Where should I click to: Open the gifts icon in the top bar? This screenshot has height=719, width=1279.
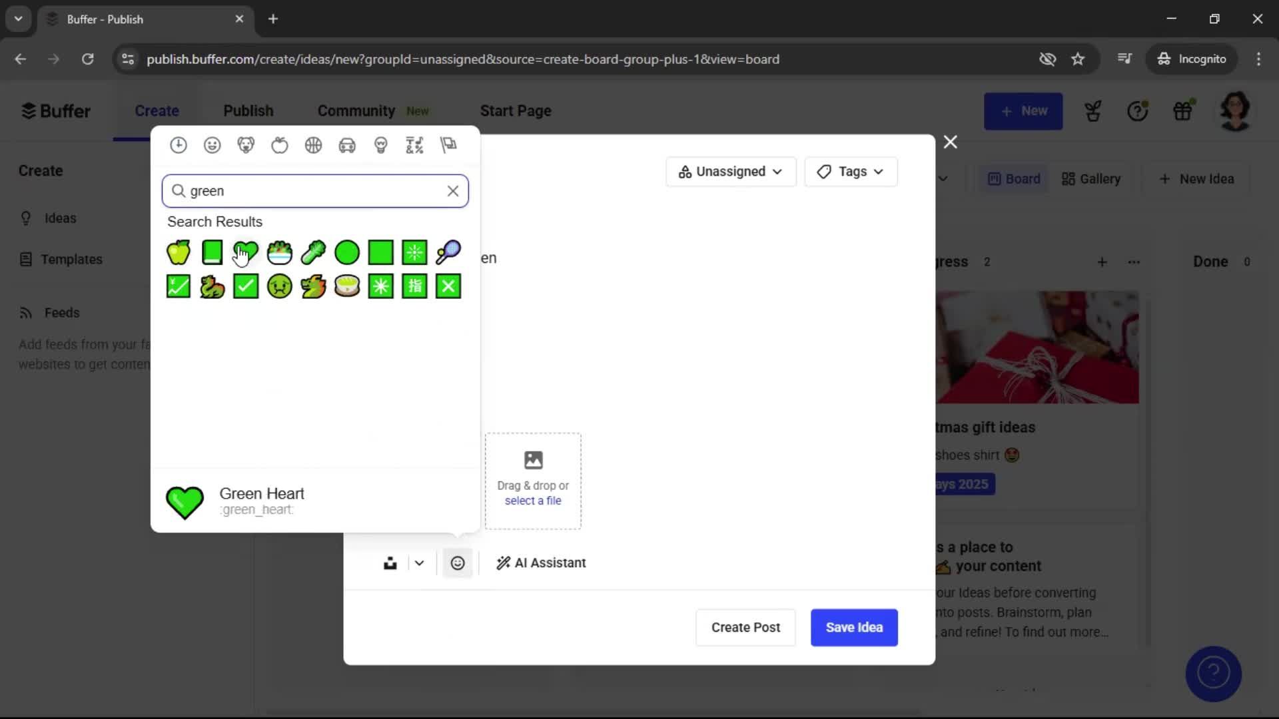pyautogui.click(x=1184, y=111)
